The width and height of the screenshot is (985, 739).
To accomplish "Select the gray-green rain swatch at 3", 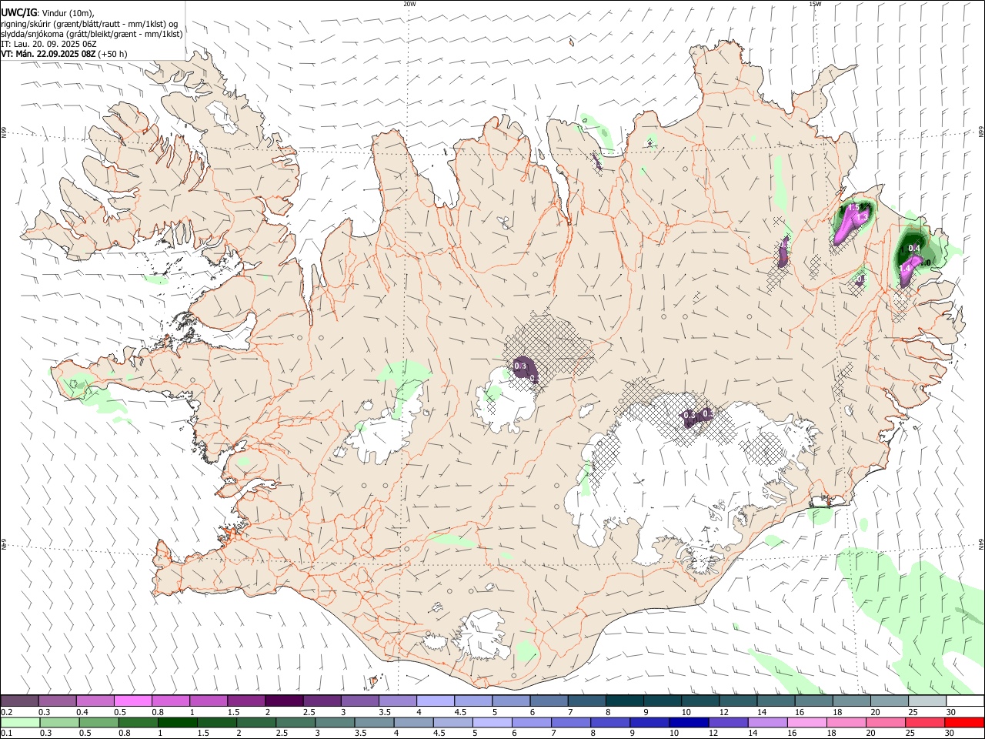I will 334,722.
